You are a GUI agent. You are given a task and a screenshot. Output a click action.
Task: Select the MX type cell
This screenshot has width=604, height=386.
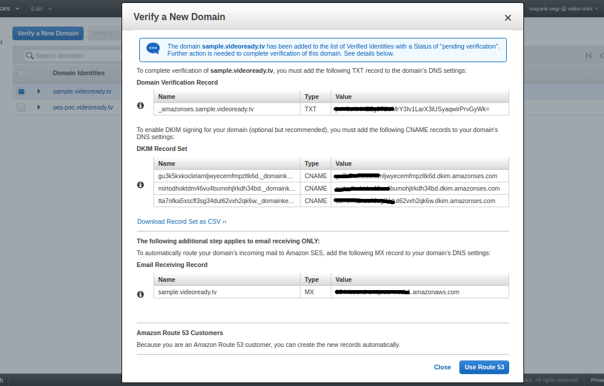[315, 292]
